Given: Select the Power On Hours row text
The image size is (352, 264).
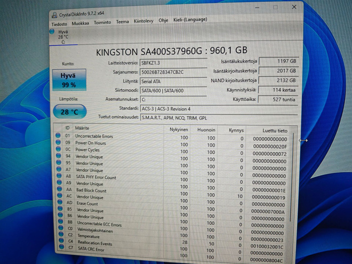Looking at the screenshot, I should click(x=91, y=143).
